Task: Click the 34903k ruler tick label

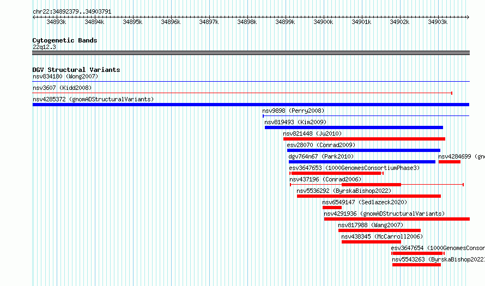Action: pyautogui.click(x=438, y=22)
